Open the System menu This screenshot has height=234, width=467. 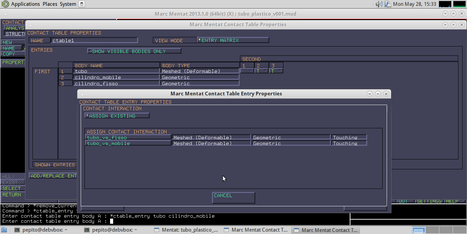(68, 4)
